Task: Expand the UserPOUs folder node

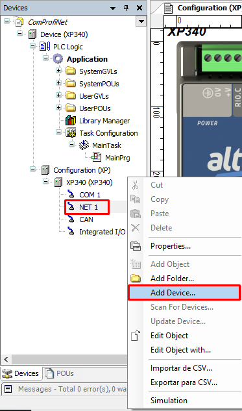Action: pyautogui.click(x=58, y=108)
